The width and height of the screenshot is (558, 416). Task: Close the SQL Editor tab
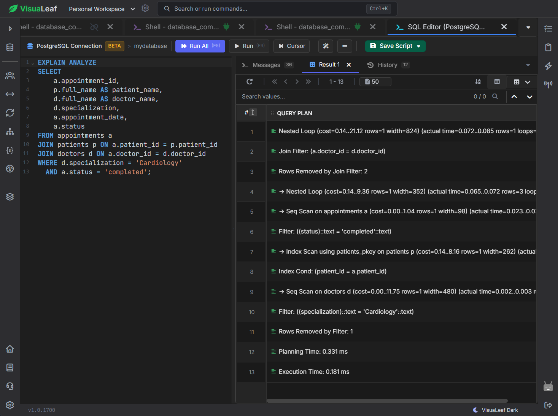click(504, 27)
